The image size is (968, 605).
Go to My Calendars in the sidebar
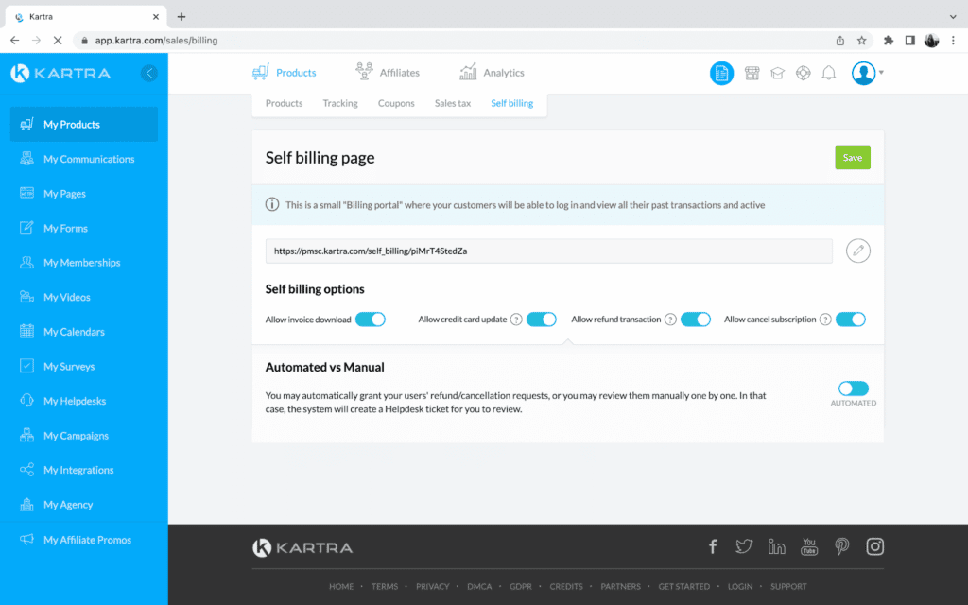tap(84, 332)
